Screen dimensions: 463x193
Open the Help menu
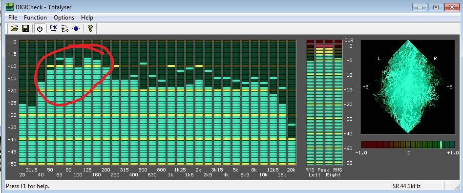click(87, 18)
